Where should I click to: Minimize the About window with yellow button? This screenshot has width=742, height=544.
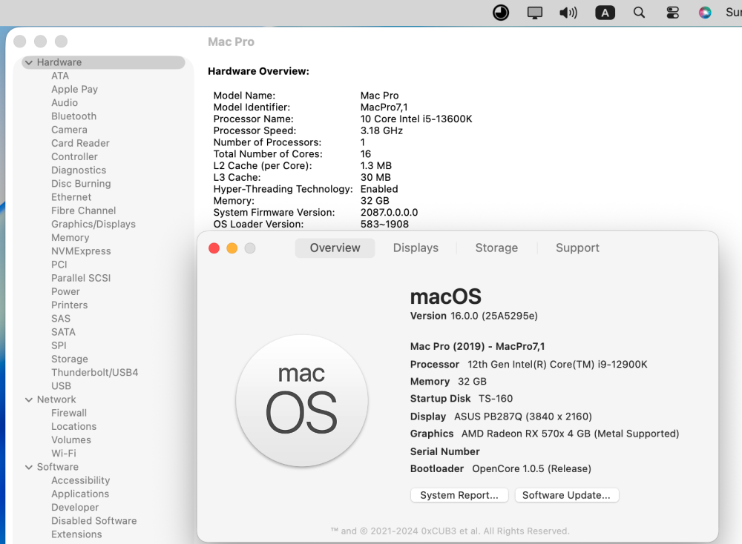tap(232, 248)
